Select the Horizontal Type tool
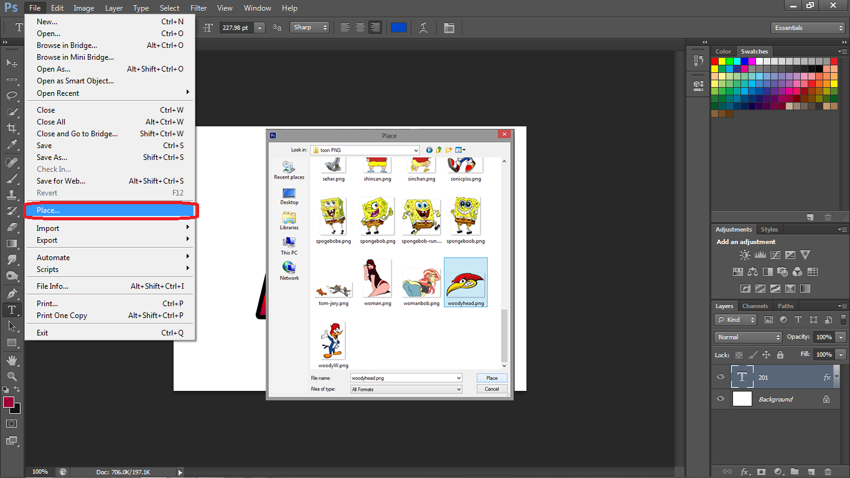The image size is (850, 478). click(x=12, y=309)
